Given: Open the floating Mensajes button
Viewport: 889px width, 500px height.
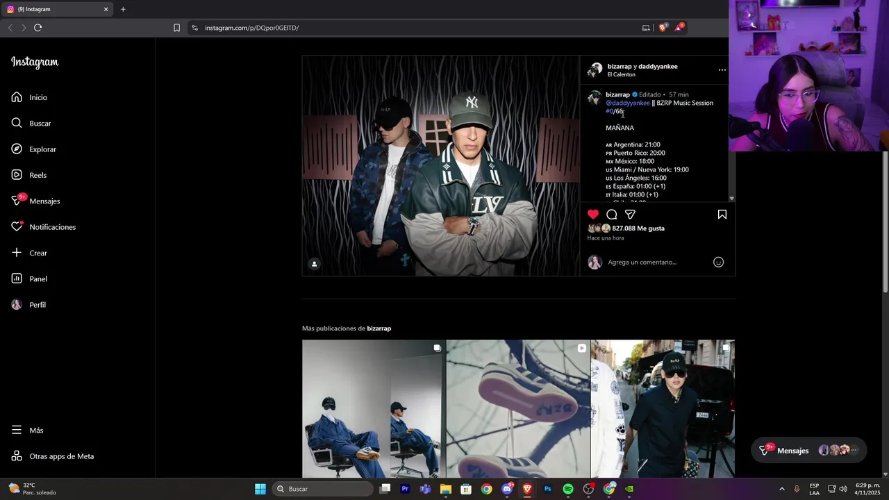Looking at the screenshot, I should (808, 451).
